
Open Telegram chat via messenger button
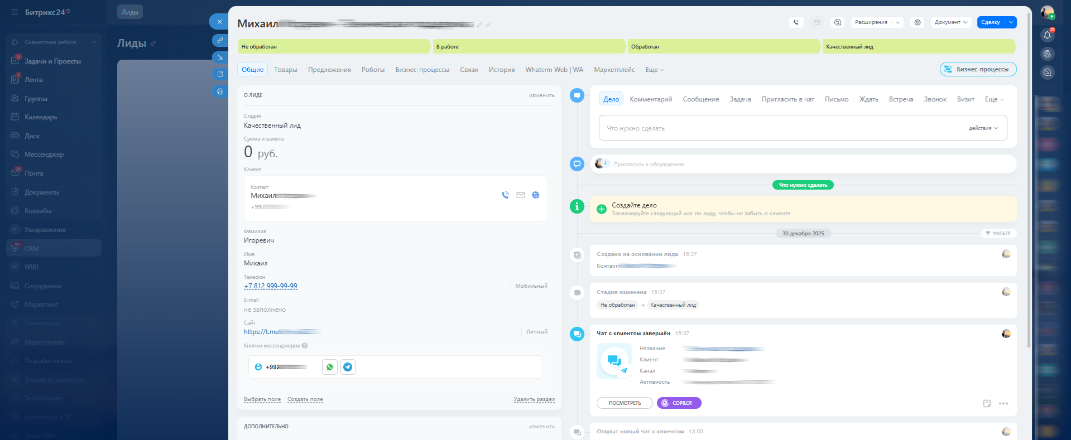(348, 367)
